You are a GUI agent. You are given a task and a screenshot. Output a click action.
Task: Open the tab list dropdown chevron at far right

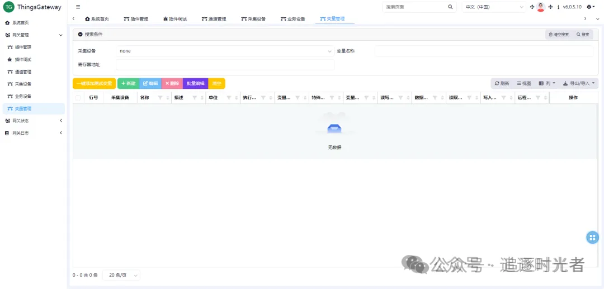(597, 18)
